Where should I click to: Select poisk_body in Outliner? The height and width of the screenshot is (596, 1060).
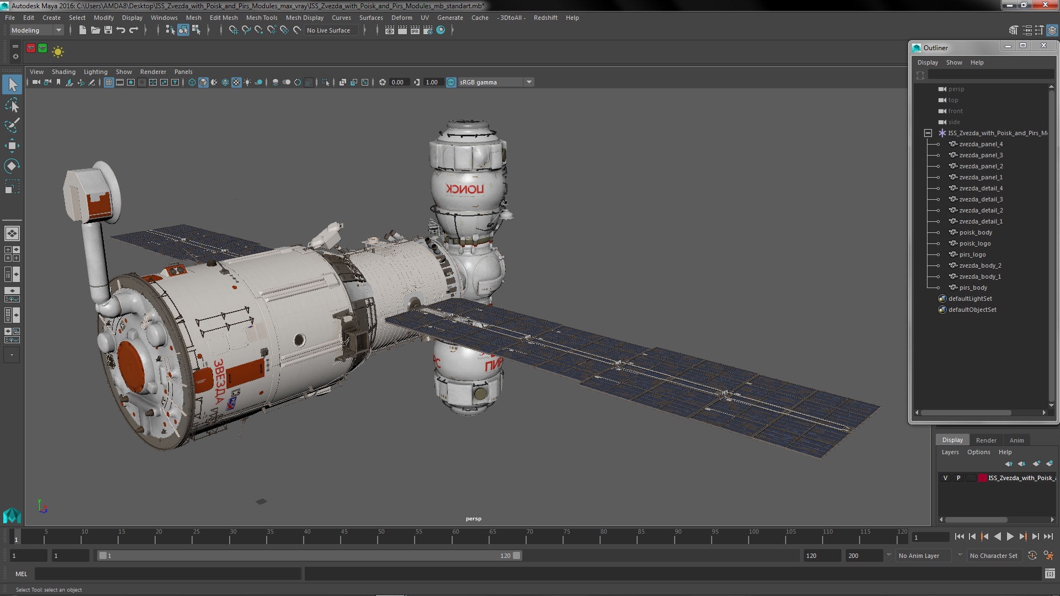click(976, 232)
